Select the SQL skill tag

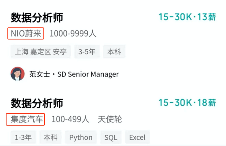coord(111,137)
